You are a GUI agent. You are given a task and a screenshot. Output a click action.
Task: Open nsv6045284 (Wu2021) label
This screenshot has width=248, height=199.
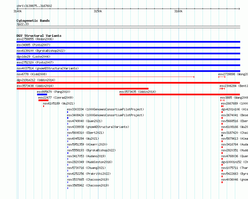83,139
